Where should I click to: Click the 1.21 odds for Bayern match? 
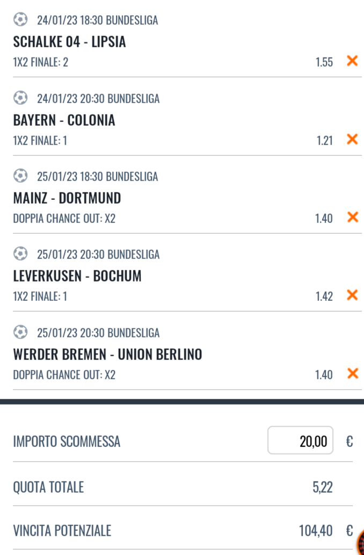[324, 140]
